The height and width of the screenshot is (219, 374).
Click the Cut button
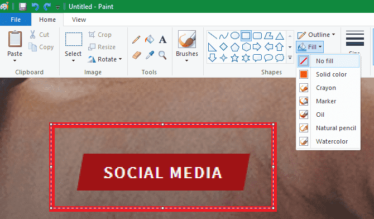(40, 35)
